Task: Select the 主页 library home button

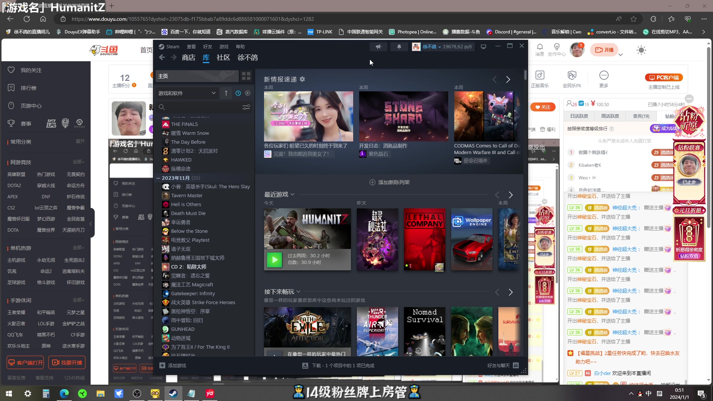Action: click(197, 76)
